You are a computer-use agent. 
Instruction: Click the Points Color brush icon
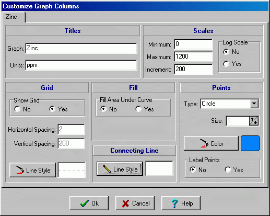click(x=204, y=143)
